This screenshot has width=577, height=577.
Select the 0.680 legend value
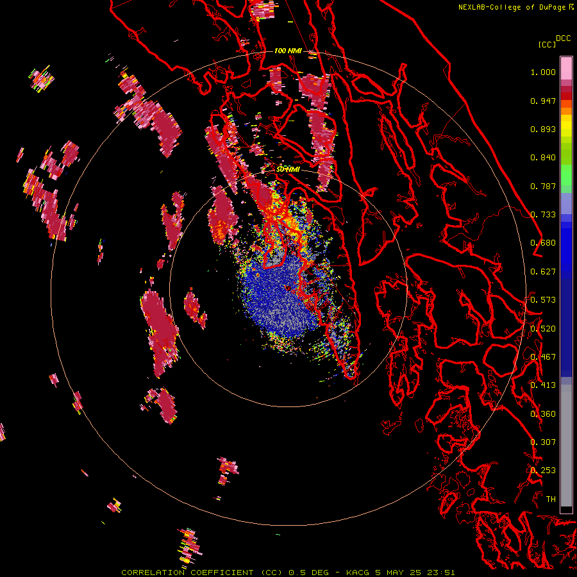(x=543, y=243)
